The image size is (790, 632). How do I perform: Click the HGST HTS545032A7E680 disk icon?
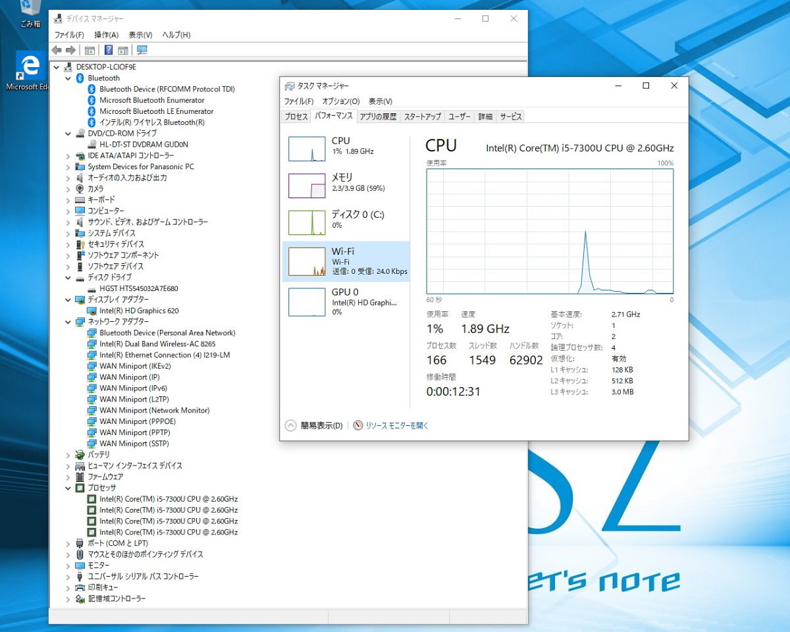pos(92,288)
